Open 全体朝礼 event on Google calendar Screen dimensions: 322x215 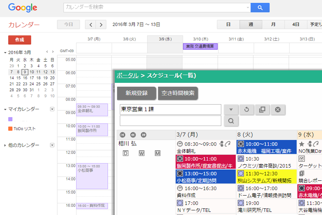tap(92, 110)
